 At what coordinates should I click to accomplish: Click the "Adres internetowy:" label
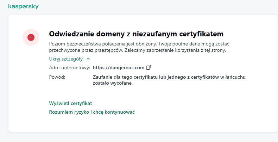pos(70,67)
